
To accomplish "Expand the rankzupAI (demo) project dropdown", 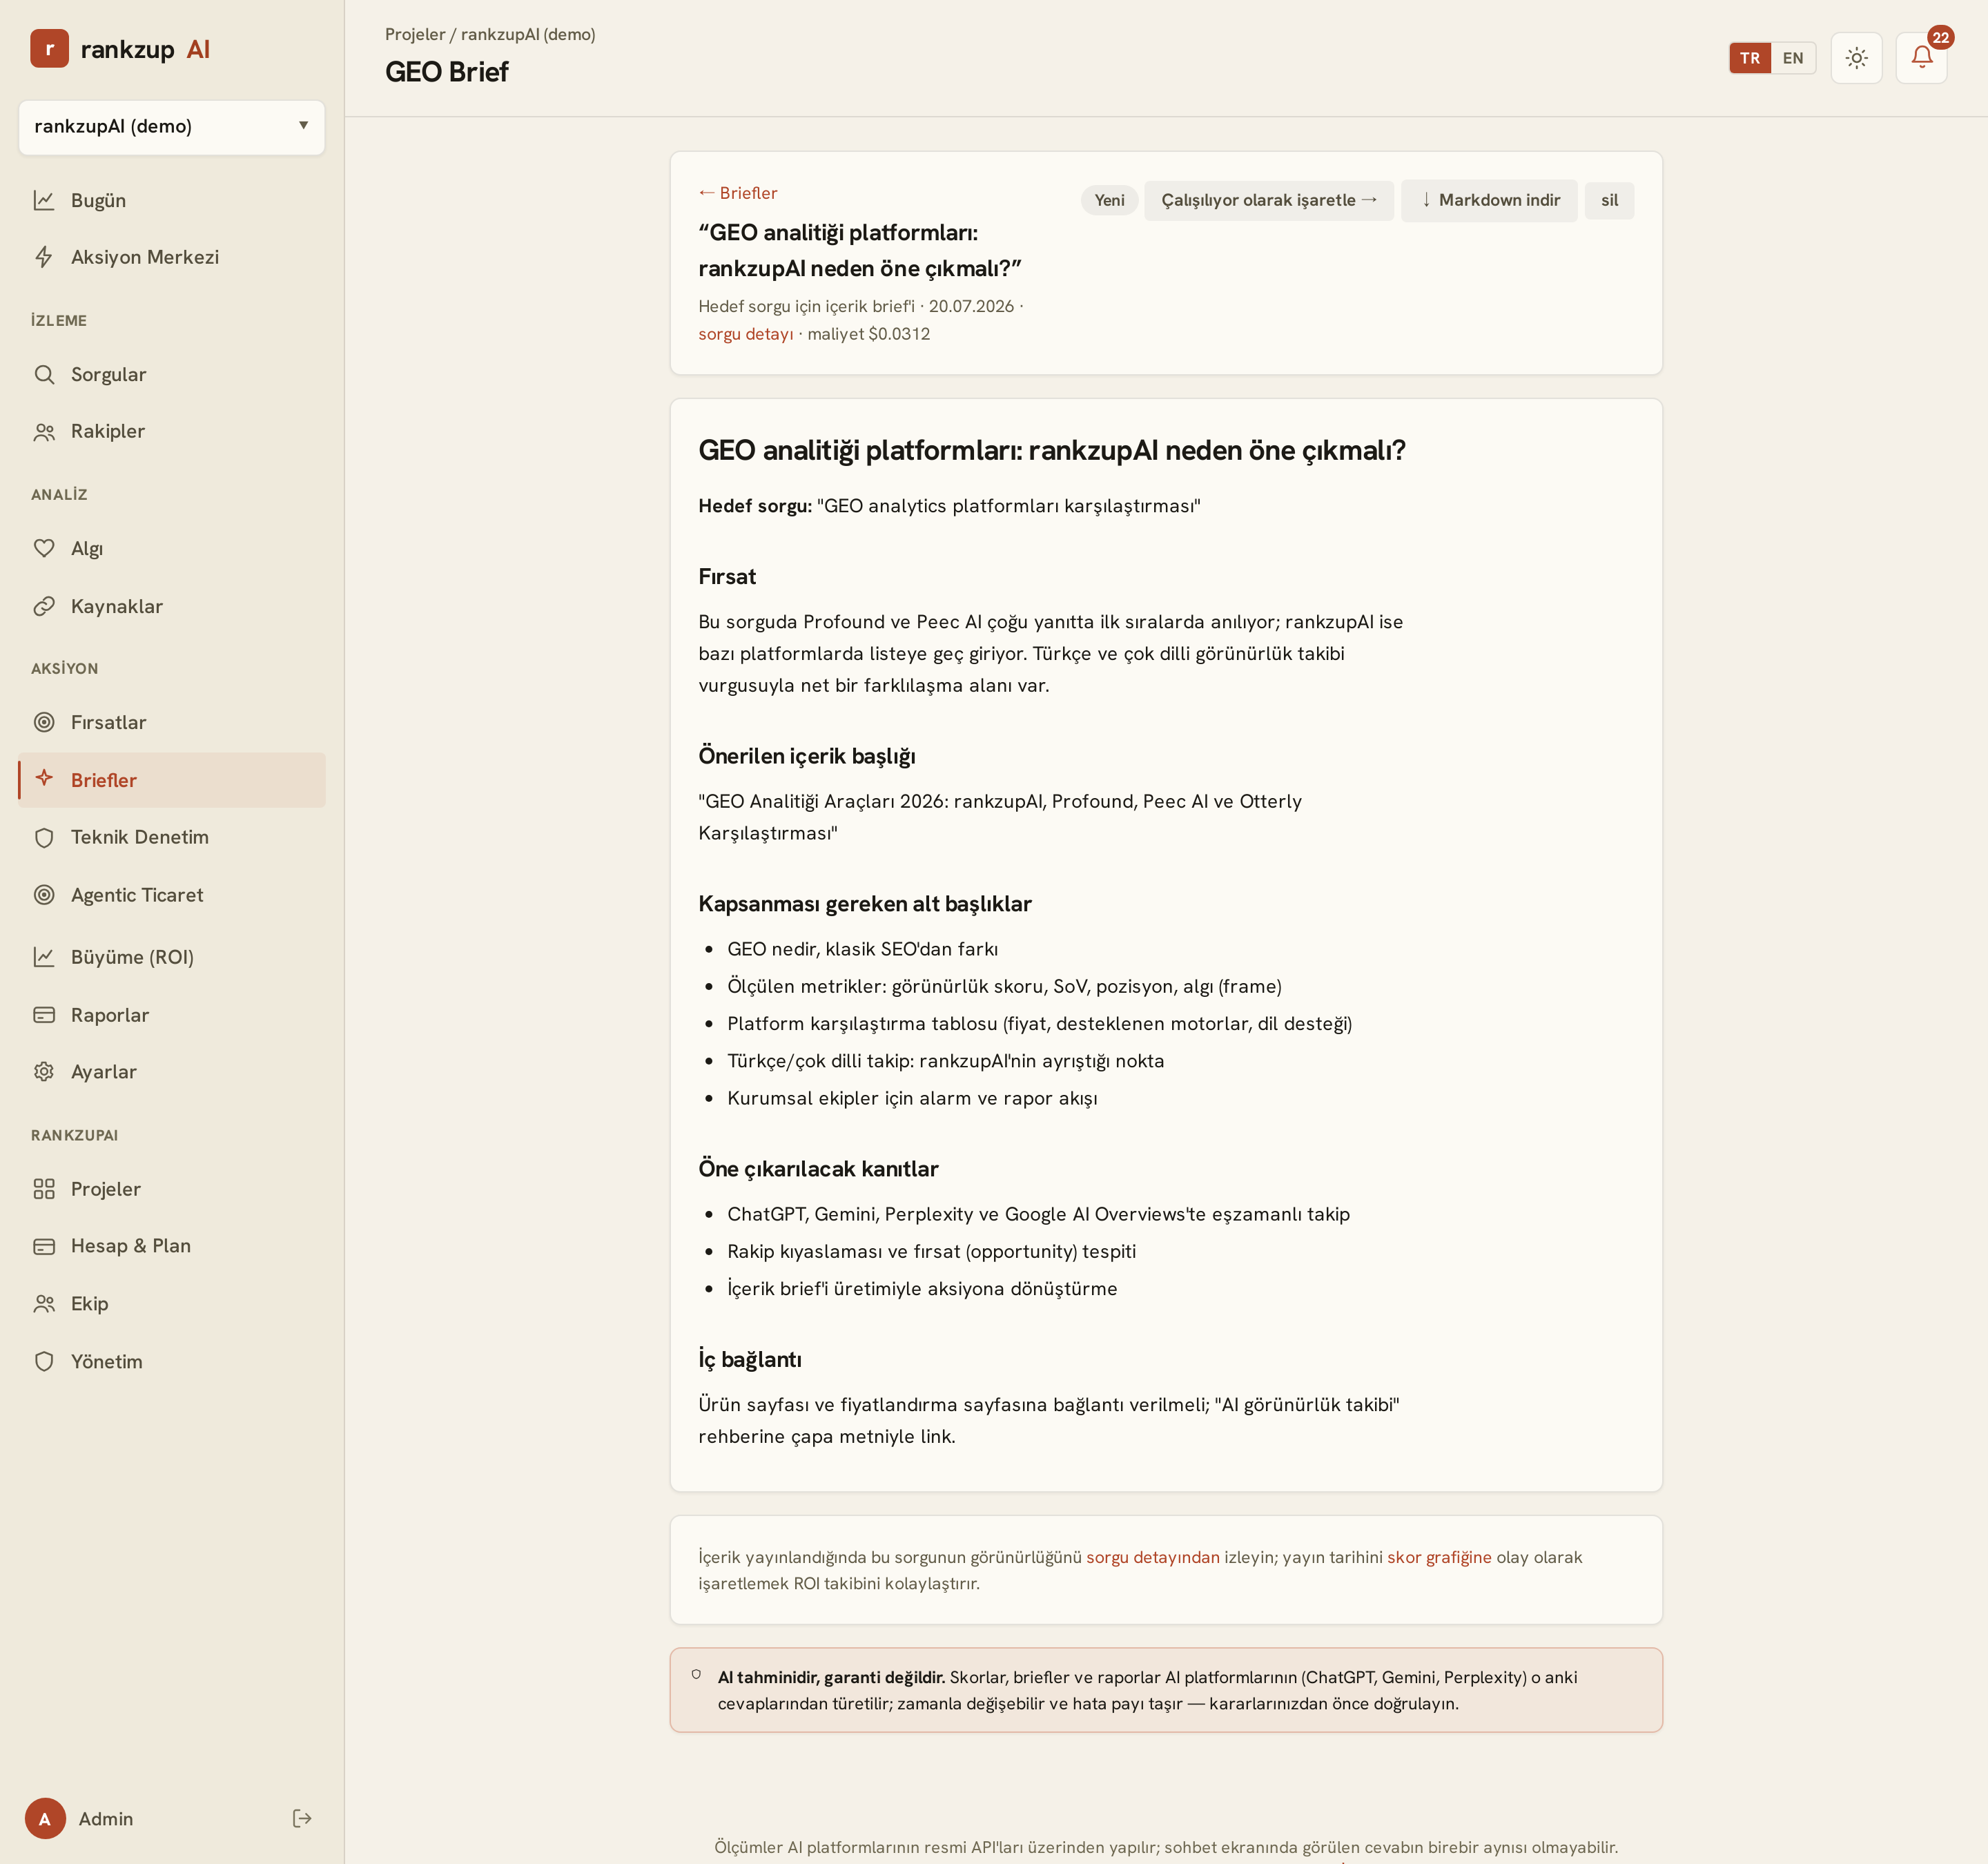I will click(x=172, y=126).
